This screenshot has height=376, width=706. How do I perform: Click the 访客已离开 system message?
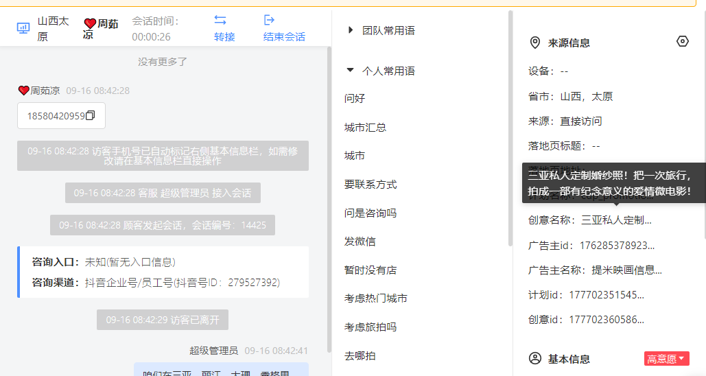point(163,320)
